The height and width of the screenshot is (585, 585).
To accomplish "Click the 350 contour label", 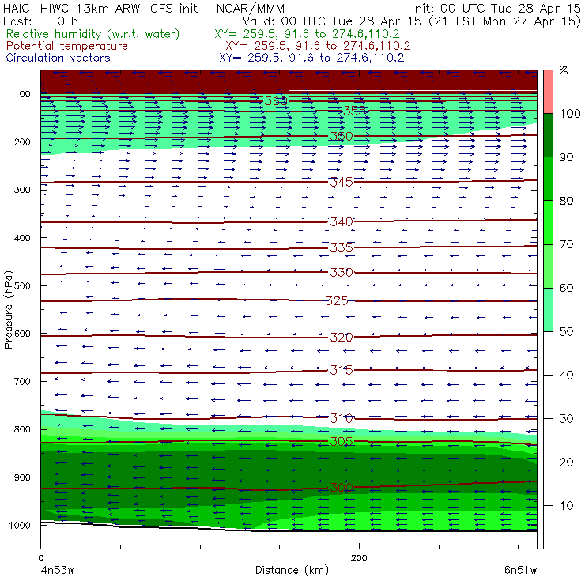I will click(x=342, y=136).
